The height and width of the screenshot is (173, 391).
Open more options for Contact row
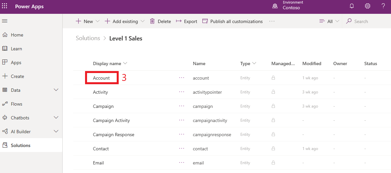pyautogui.click(x=182, y=148)
